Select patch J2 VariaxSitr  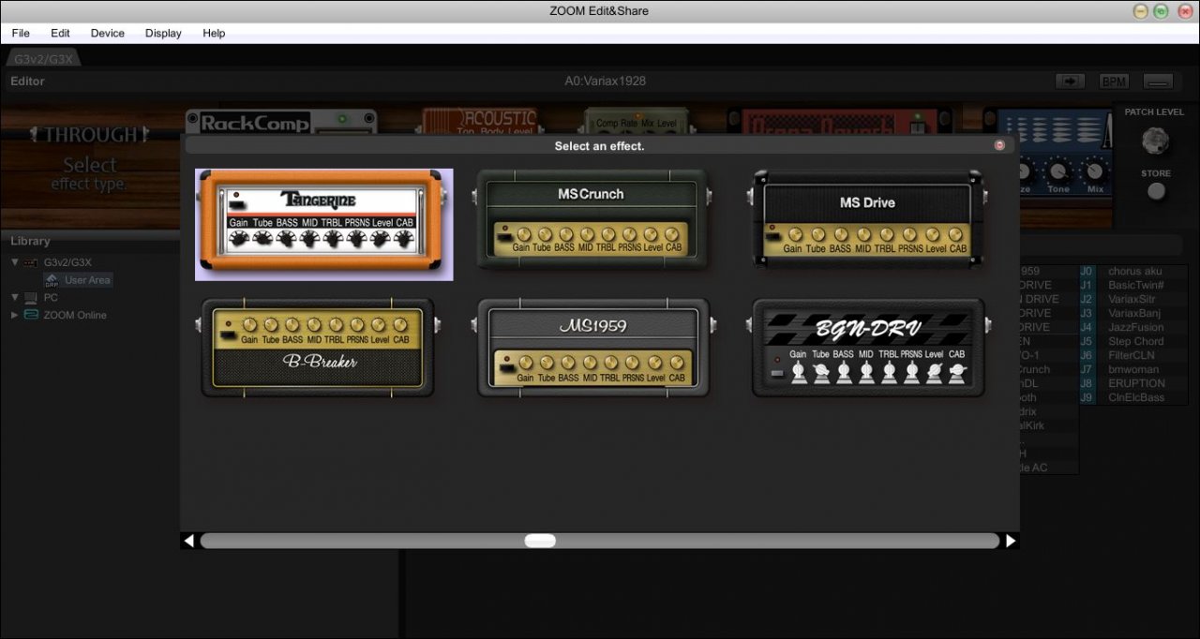[x=1132, y=299]
